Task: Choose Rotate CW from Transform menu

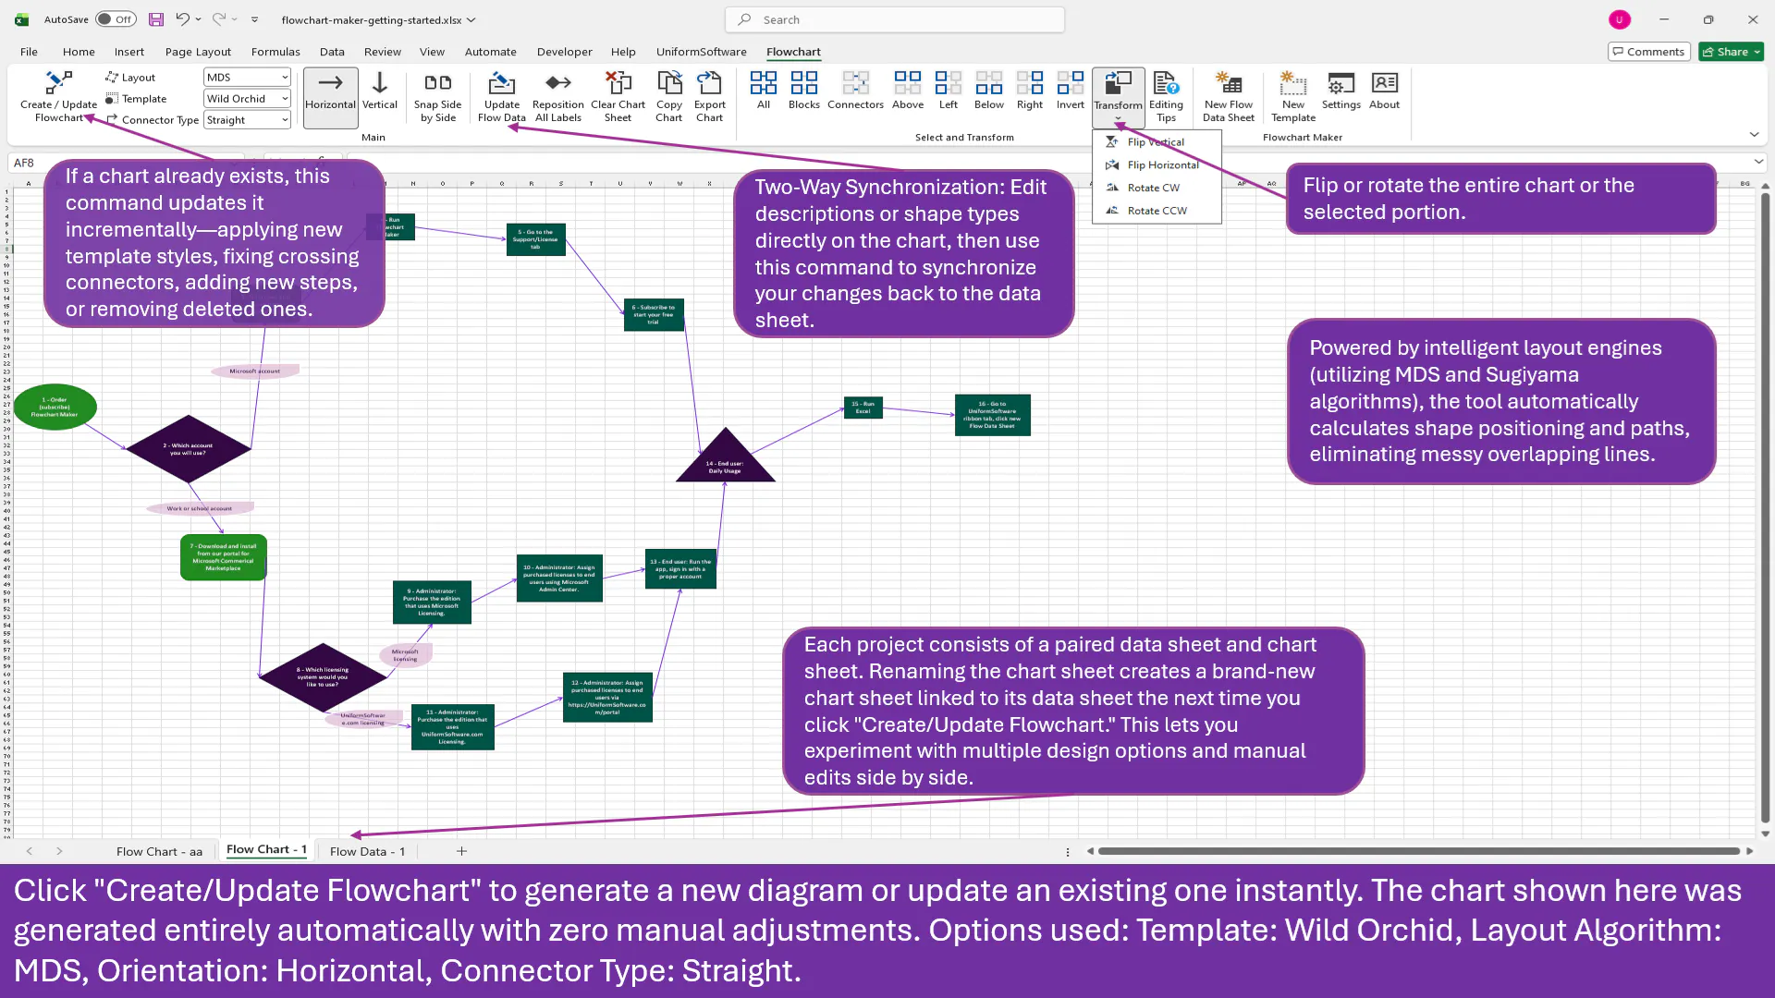Action: point(1156,188)
